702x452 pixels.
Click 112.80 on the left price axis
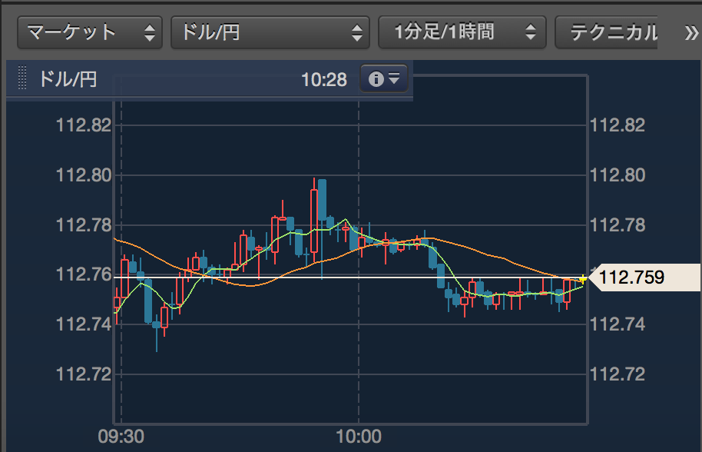point(84,175)
